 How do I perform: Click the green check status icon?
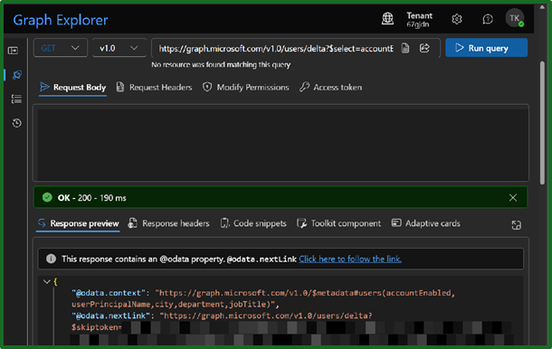(47, 197)
